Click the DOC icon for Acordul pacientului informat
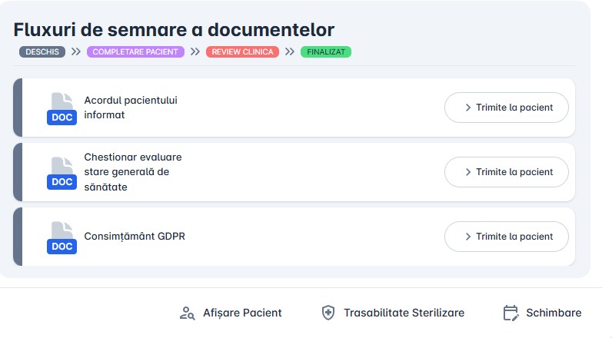This screenshot has width=612, height=338. [62, 108]
